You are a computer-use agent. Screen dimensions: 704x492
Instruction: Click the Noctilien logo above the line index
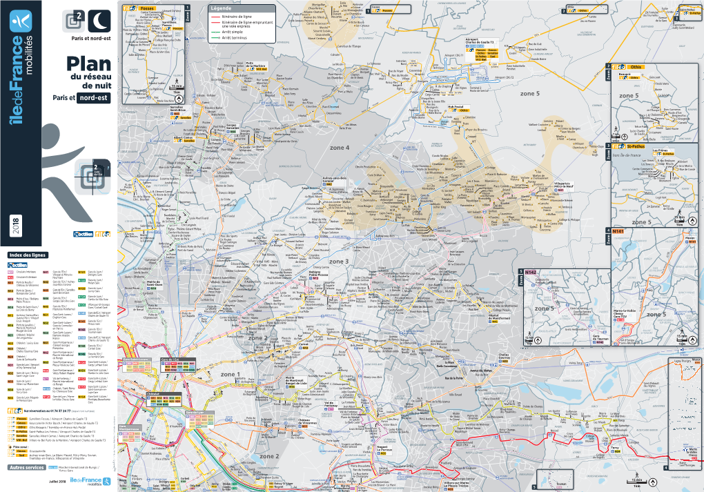[x=19, y=264]
